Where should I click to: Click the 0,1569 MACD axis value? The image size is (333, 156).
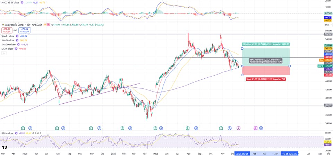pos(328,13)
